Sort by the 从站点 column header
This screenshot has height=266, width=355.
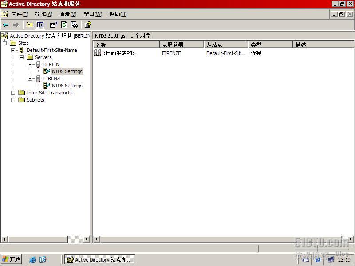226,45
